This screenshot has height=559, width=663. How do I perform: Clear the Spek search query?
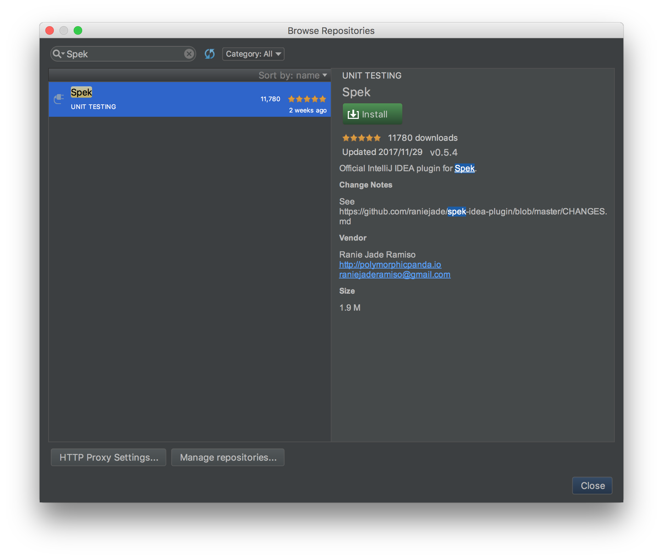pyautogui.click(x=189, y=54)
